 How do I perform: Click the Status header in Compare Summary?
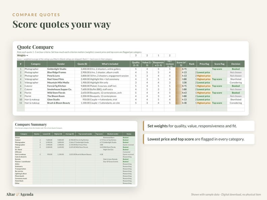coord(129,134)
